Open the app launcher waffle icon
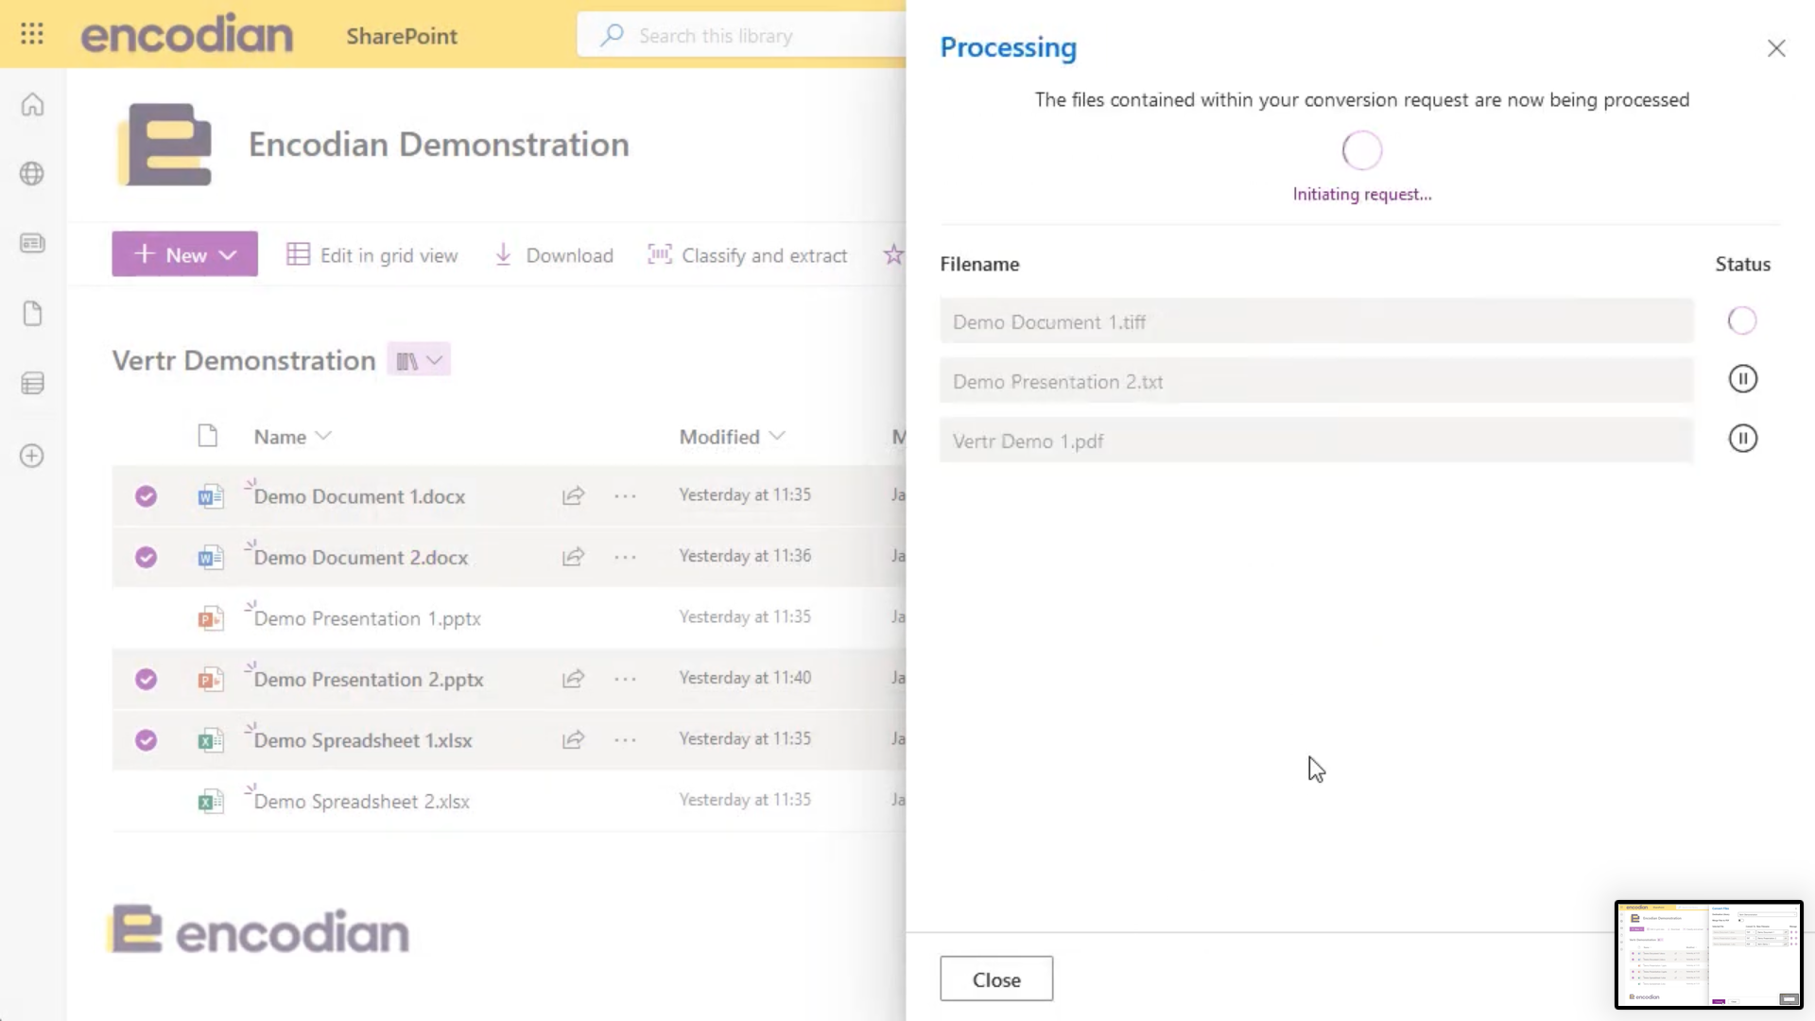The width and height of the screenshot is (1815, 1021). click(x=32, y=35)
